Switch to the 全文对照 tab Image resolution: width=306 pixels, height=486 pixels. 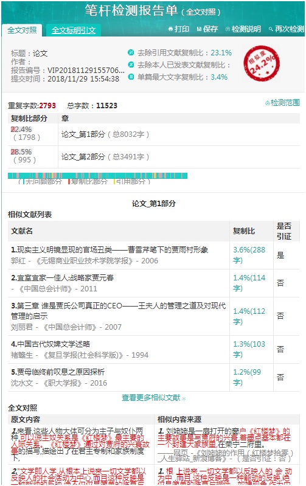pyautogui.click(x=22, y=30)
